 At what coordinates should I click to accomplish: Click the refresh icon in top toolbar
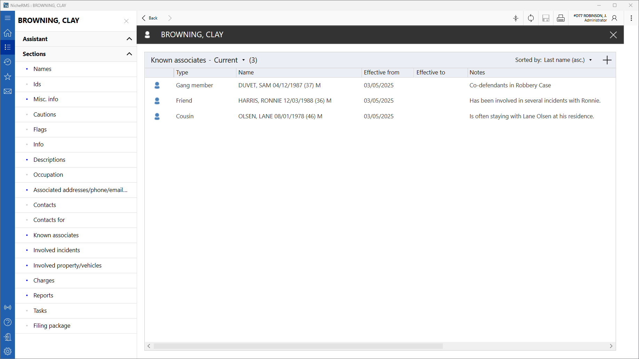click(531, 18)
